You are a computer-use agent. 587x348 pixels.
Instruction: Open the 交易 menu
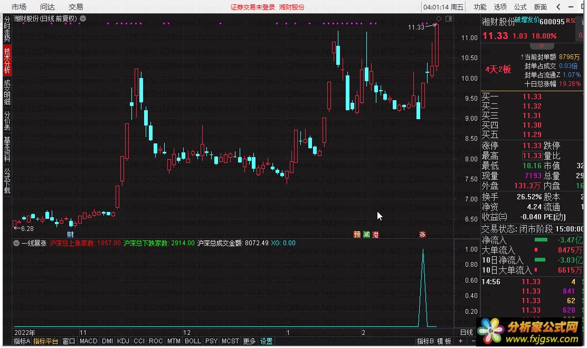[x=75, y=7]
